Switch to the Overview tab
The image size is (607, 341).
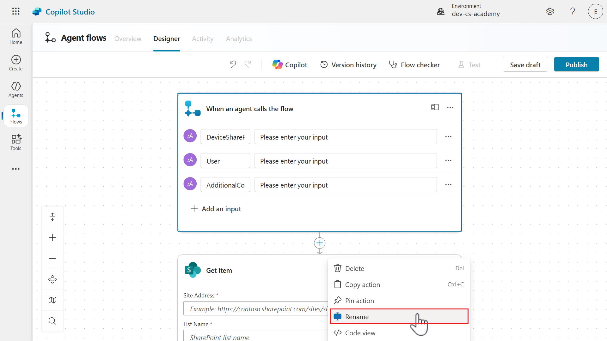[x=128, y=39]
